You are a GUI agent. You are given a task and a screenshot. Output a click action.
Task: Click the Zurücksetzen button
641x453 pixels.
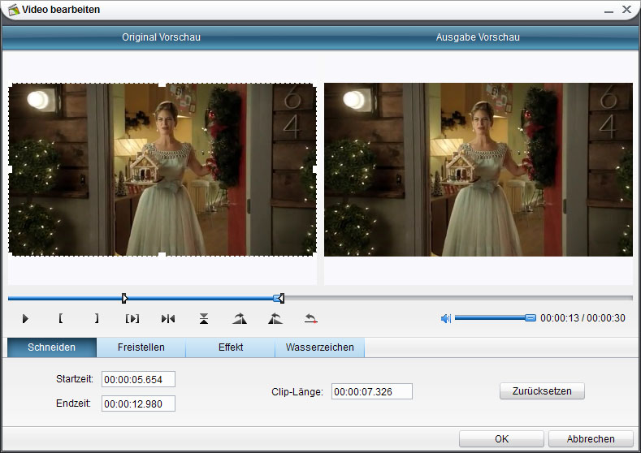pyautogui.click(x=542, y=391)
